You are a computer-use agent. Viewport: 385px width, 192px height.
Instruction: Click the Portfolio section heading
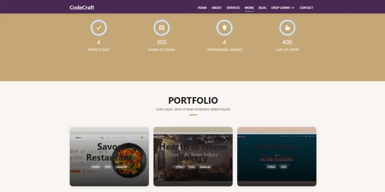(193, 100)
